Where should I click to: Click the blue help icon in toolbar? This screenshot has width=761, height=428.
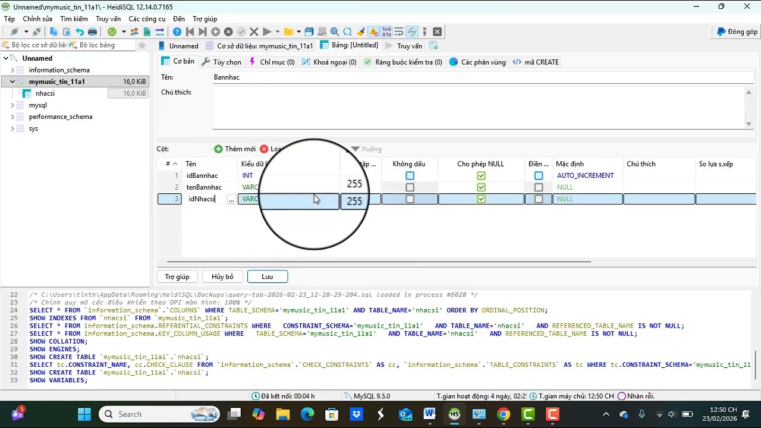click(177, 32)
